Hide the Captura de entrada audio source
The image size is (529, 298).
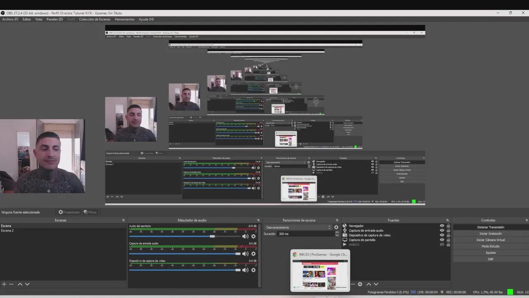click(x=442, y=231)
